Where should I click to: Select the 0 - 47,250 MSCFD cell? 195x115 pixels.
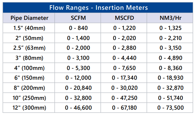124,98
